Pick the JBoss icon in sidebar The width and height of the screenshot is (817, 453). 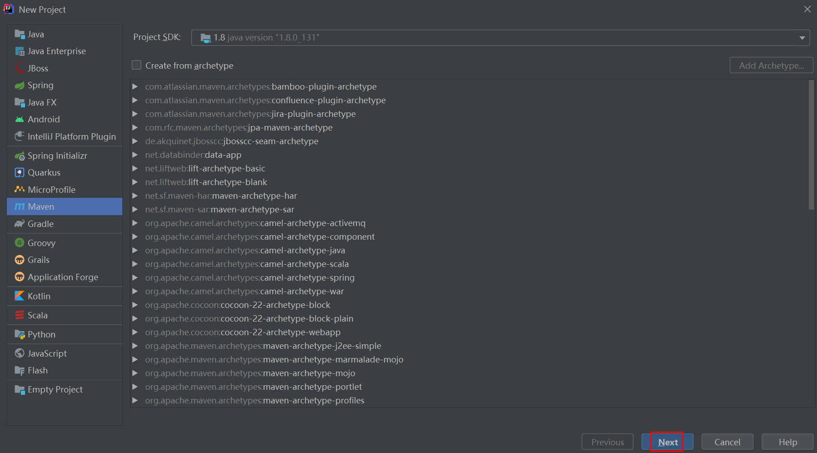(x=20, y=68)
